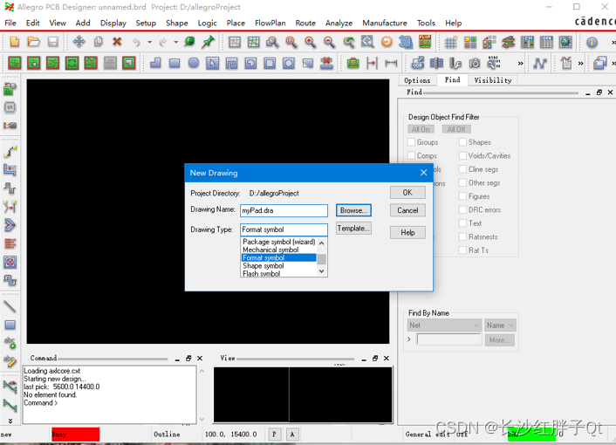
Task: Click the Drawing Type combo field
Action: [x=284, y=229]
